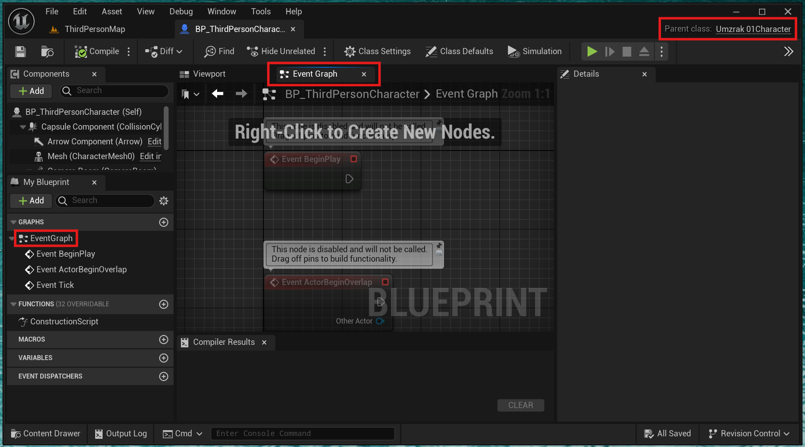
Task: Add a new variable with plus icon
Action: 164,358
